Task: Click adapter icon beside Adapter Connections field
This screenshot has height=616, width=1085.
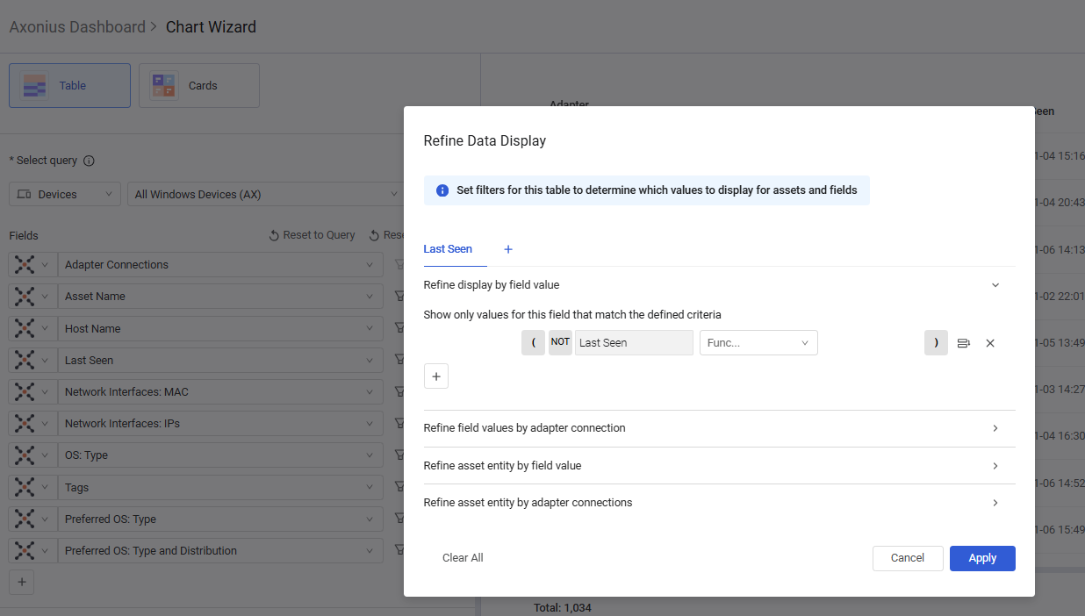Action: (x=25, y=264)
